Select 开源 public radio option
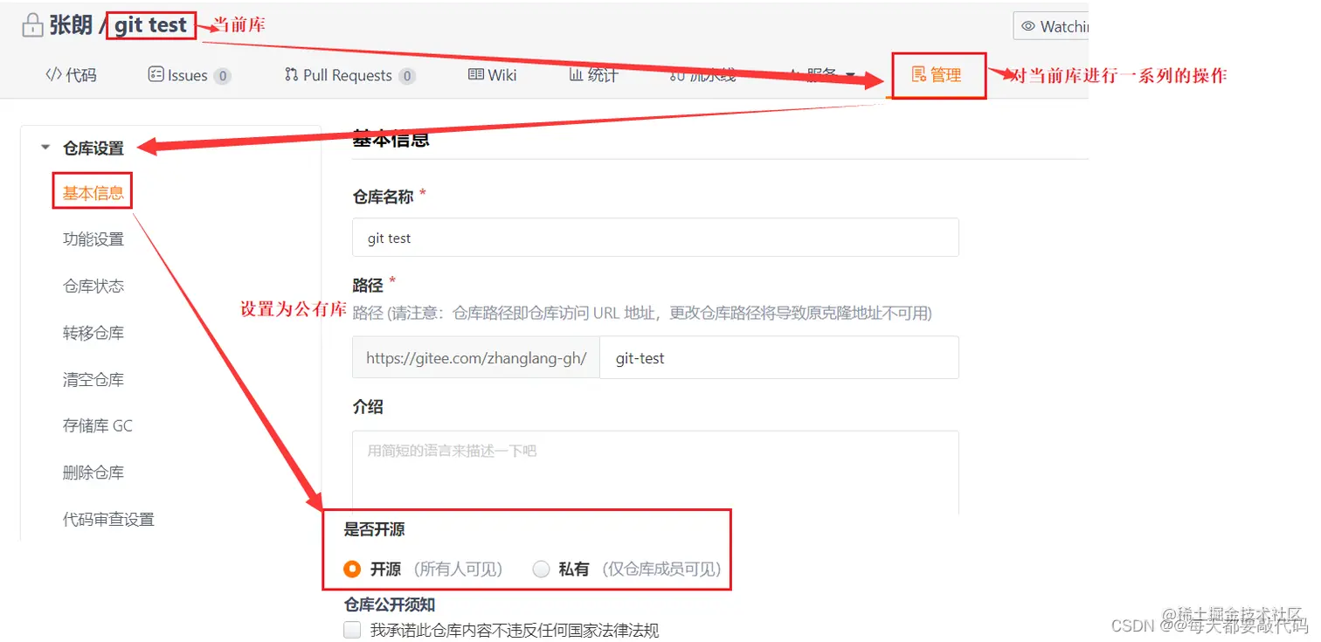 coord(352,570)
